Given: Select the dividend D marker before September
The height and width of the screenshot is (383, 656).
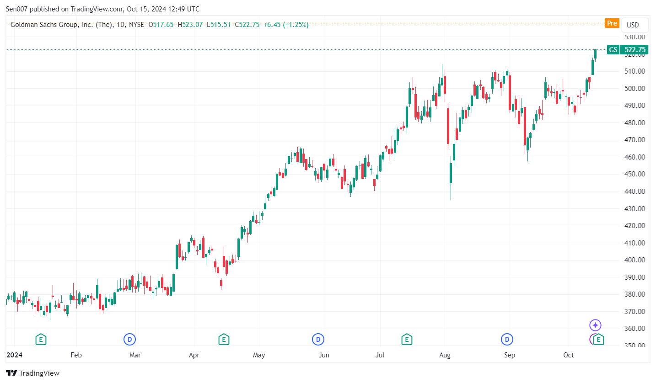Looking at the screenshot, I should pyautogui.click(x=506, y=339).
